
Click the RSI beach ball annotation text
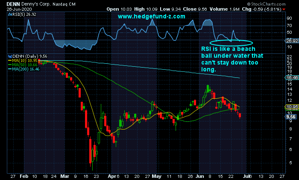tap(232, 59)
